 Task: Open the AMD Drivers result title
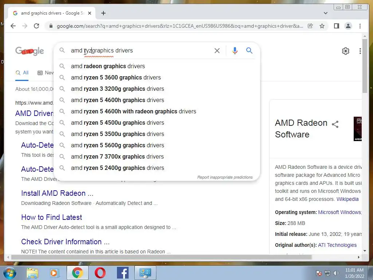click(35, 113)
